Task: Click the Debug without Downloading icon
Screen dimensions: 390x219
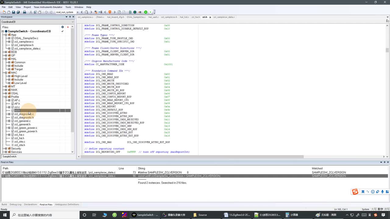Action: (x=151, y=12)
